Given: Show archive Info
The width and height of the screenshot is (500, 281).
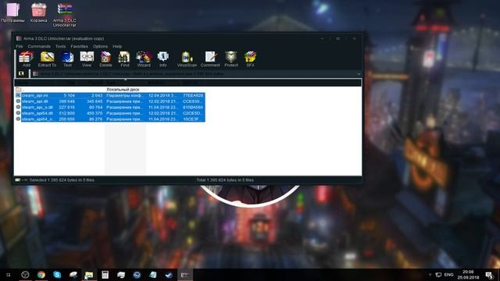Looking at the screenshot, I should (x=163, y=59).
